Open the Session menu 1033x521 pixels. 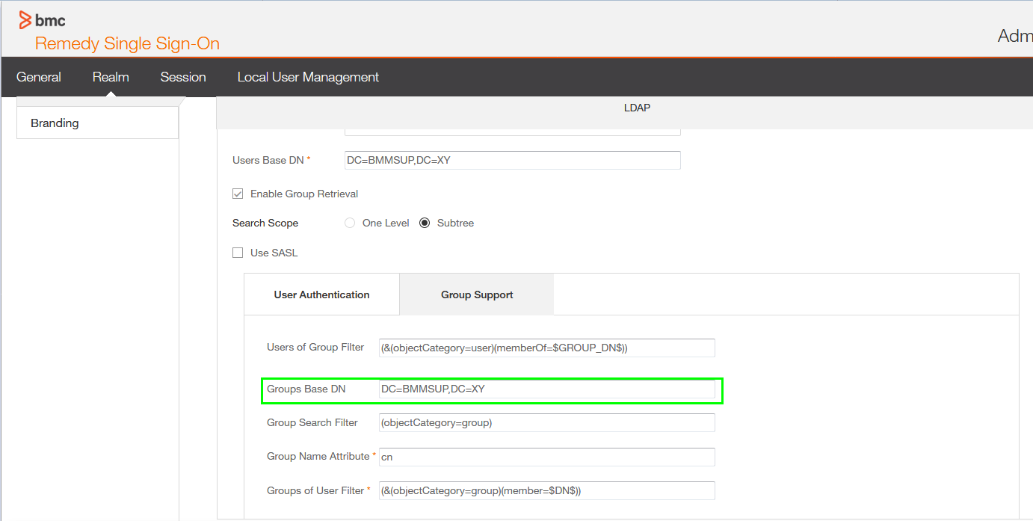pyautogui.click(x=183, y=77)
